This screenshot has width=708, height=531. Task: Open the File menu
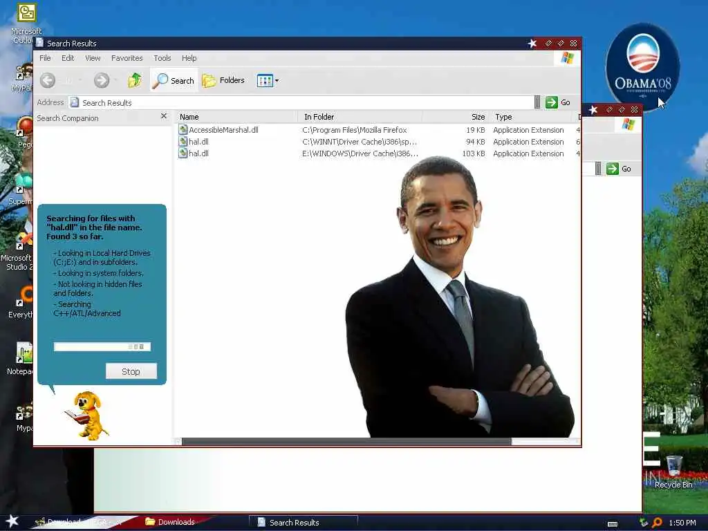[45, 58]
